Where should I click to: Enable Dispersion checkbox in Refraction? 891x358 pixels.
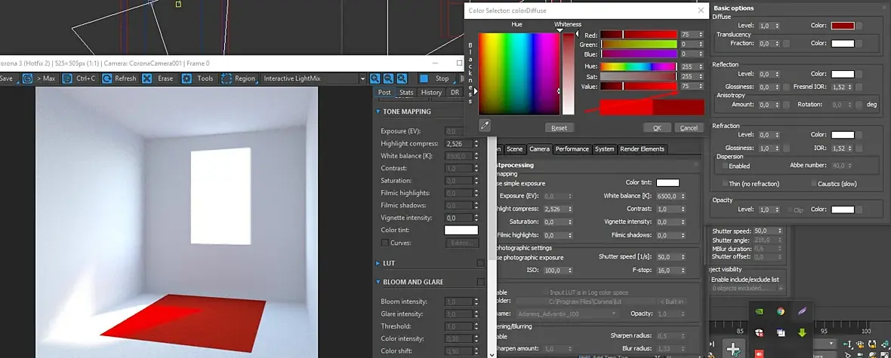pos(725,167)
